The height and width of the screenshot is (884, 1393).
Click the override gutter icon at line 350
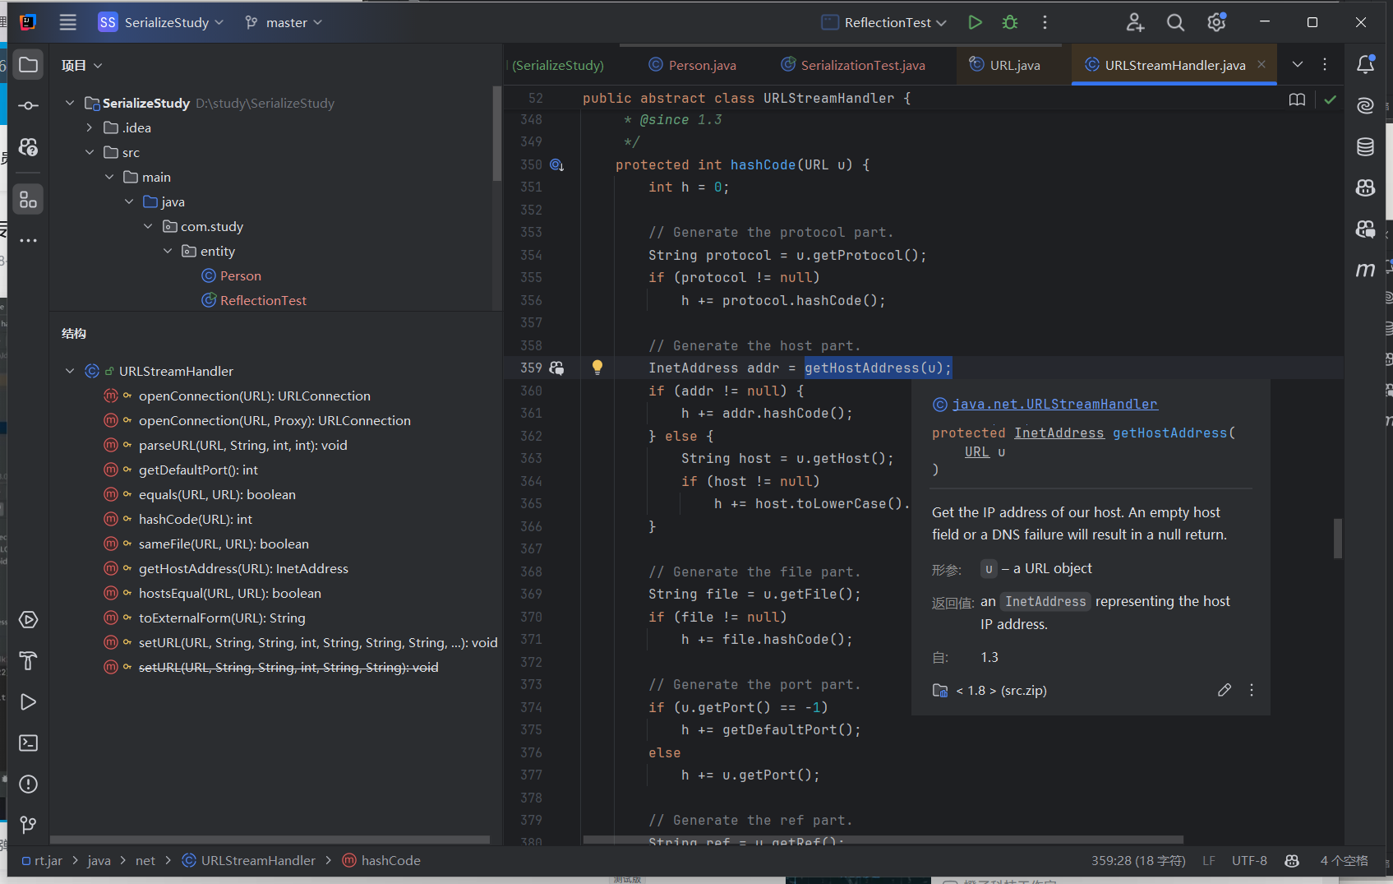coord(556,164)
